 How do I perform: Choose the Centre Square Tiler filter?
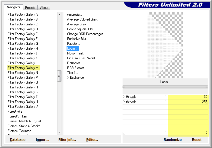coord(81,29)
